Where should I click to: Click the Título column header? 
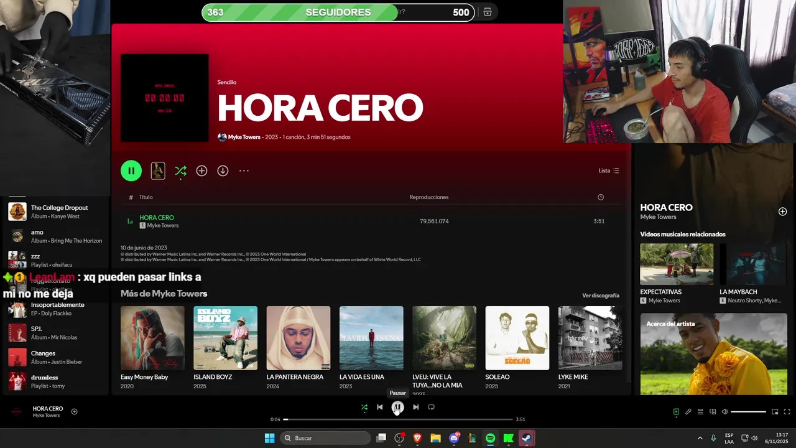pyautogui.click(x=146, y=197)
